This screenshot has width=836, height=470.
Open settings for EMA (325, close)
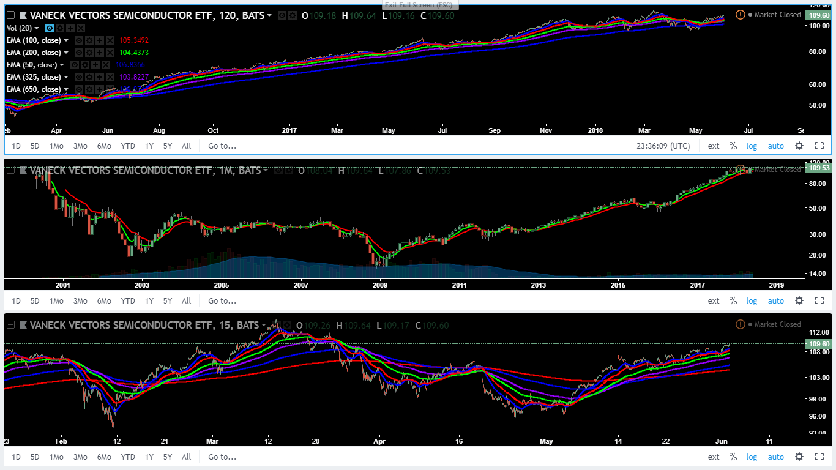tap(89, 77)
